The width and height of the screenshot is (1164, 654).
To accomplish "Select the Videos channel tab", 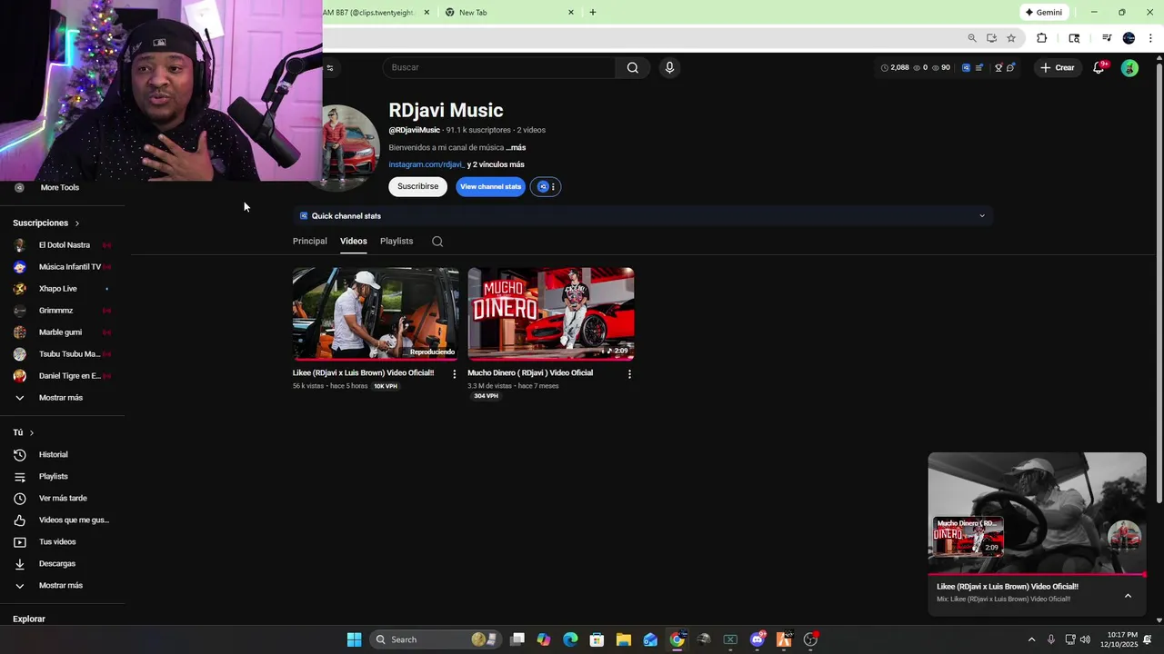I will point(354,241).
